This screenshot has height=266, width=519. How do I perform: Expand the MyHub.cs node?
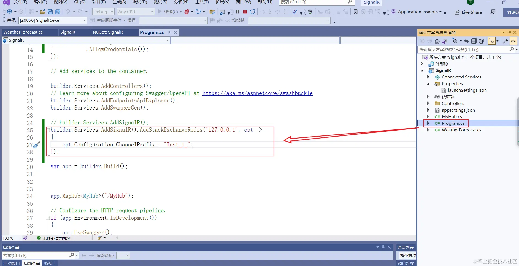pyautogui.click(x=428, y=117)
